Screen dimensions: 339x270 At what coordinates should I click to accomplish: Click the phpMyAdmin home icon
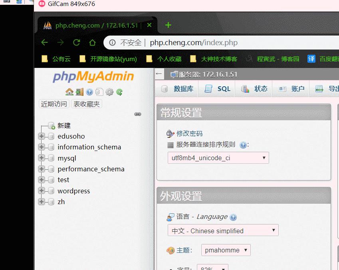click(69, 92)
